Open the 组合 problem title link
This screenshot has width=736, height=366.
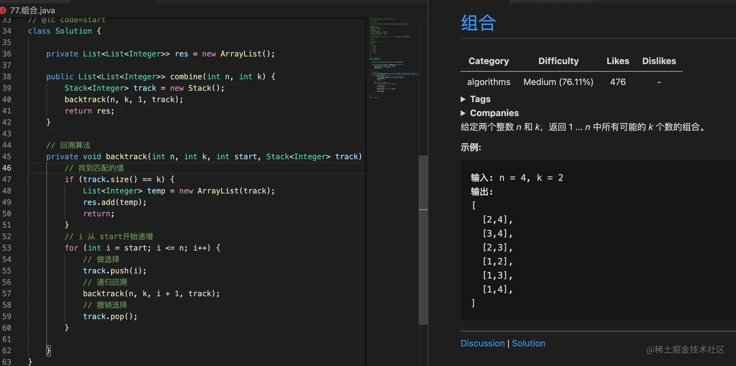tap(478, 22)
